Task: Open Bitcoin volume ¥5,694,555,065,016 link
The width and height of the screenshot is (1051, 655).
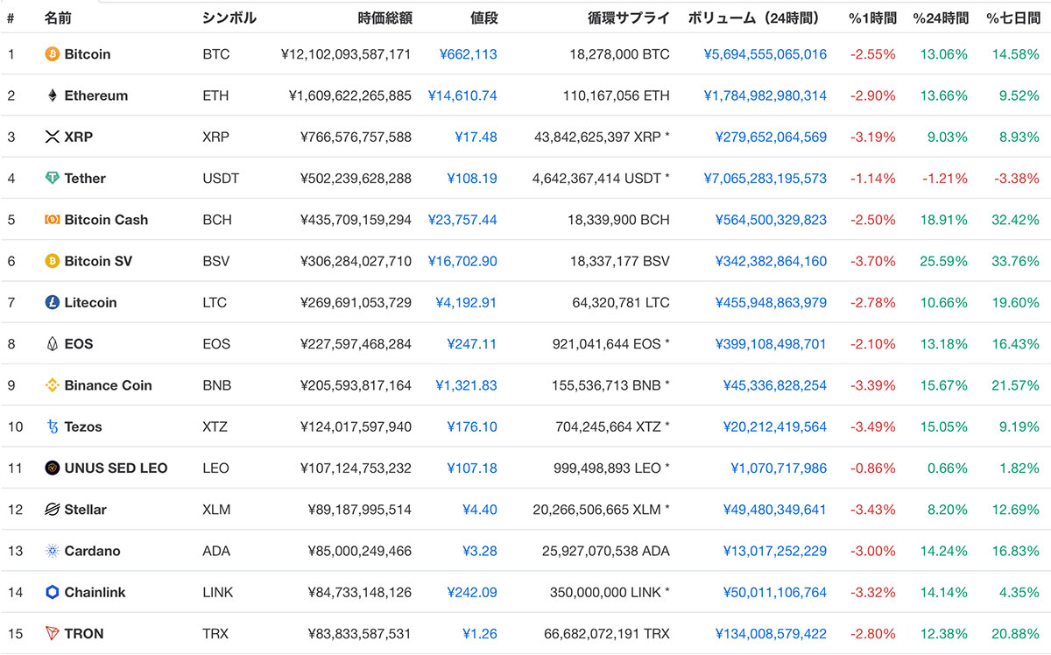Action: [x=765, y=54]
